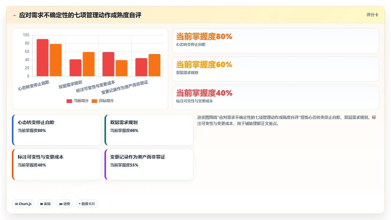Click 双层需求规划 subtitle under 60% stat
Viewport: 391px width, 220px height.
pyautogui.click(x=187, y=73)
